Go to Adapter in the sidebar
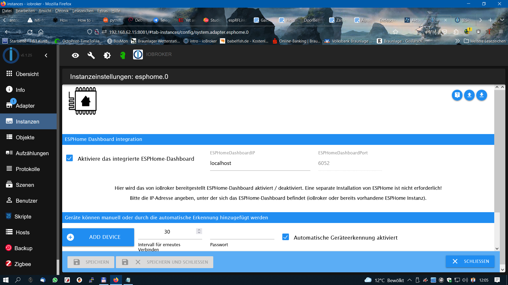The image size is (508, 285). 28,106
